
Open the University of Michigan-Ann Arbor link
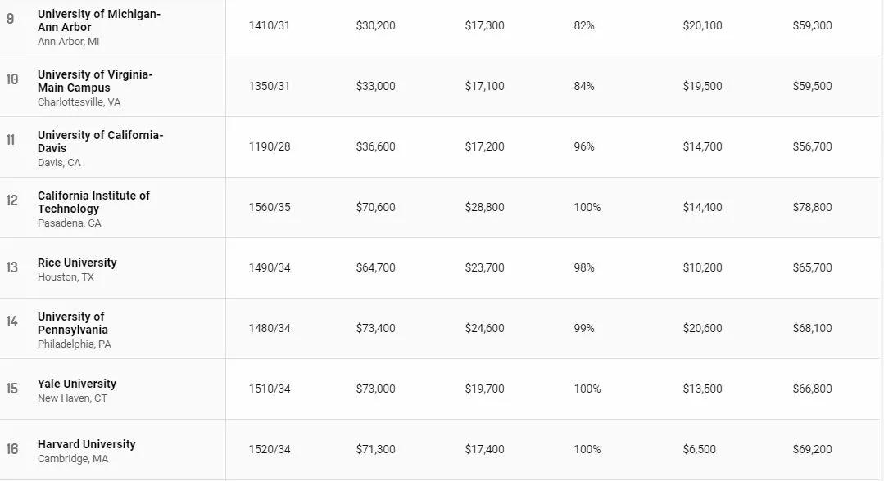coord(98,20)
